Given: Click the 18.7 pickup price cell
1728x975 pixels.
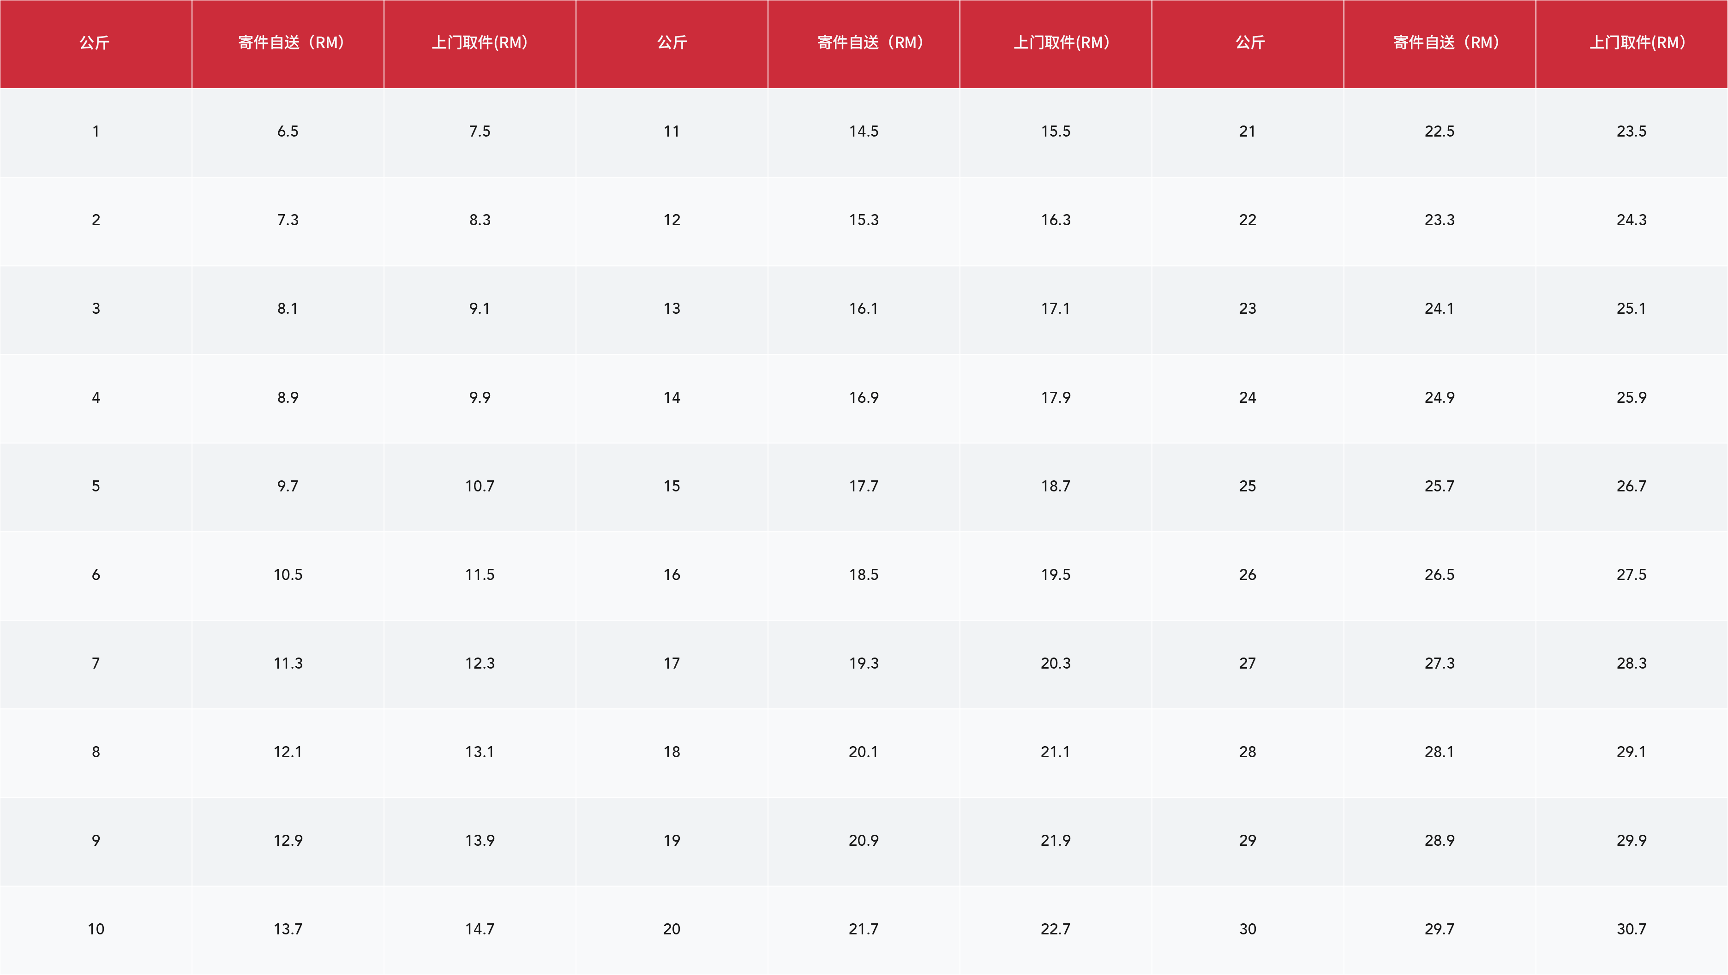Looking at the screenshot, I should (x=1055, y=486).
